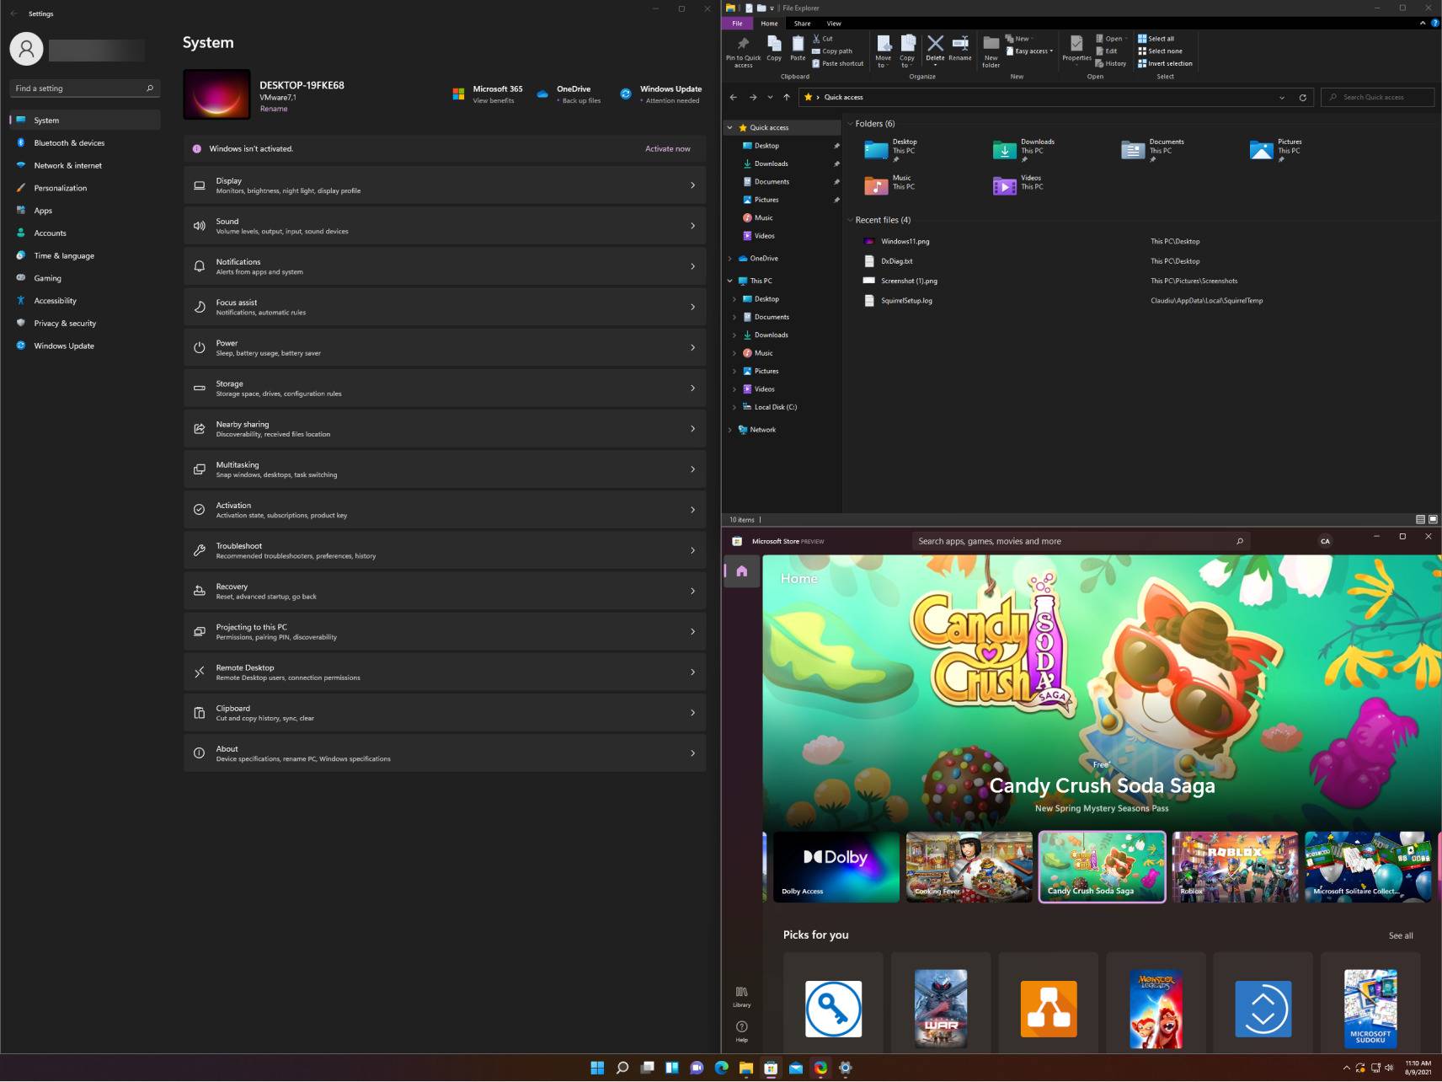
Task: Open the Share tab in File Explorer
Action: [x=801, y=24]
